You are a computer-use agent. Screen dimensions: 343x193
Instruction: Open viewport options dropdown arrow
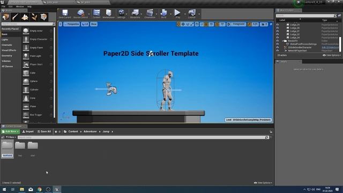point(61,24)
